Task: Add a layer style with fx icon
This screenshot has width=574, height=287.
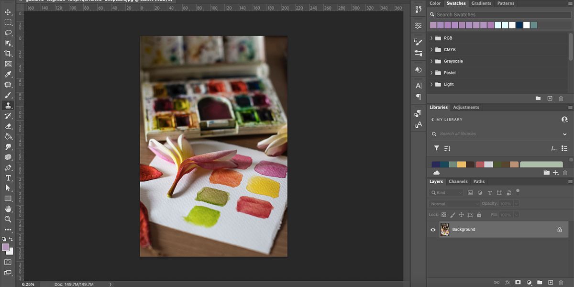Action: click(508, 283)
